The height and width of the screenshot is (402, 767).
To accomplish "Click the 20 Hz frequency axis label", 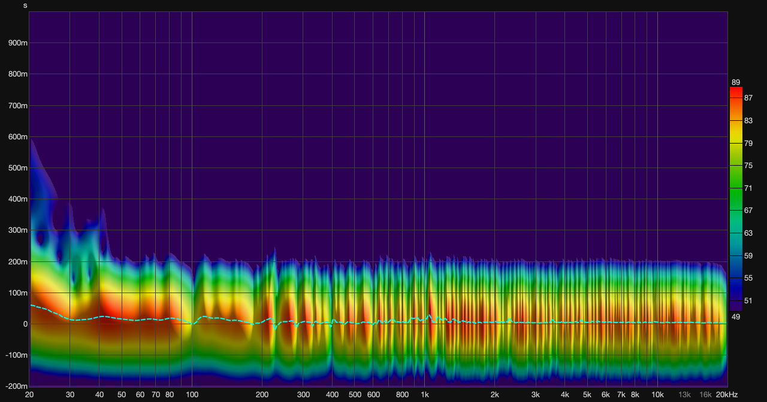I will click(x=29, y=395).
